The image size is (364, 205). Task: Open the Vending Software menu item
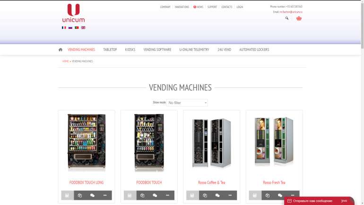pyautogui.click(x=157, y=50)
